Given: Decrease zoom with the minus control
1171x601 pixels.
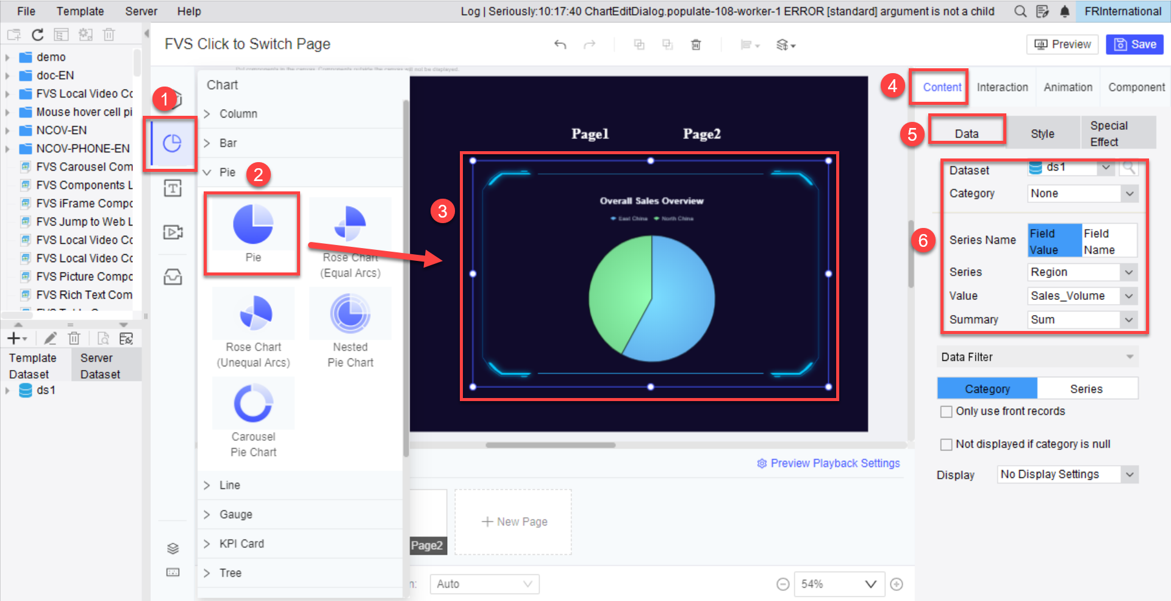Looking at the screenshot, I should coord(783,584).
